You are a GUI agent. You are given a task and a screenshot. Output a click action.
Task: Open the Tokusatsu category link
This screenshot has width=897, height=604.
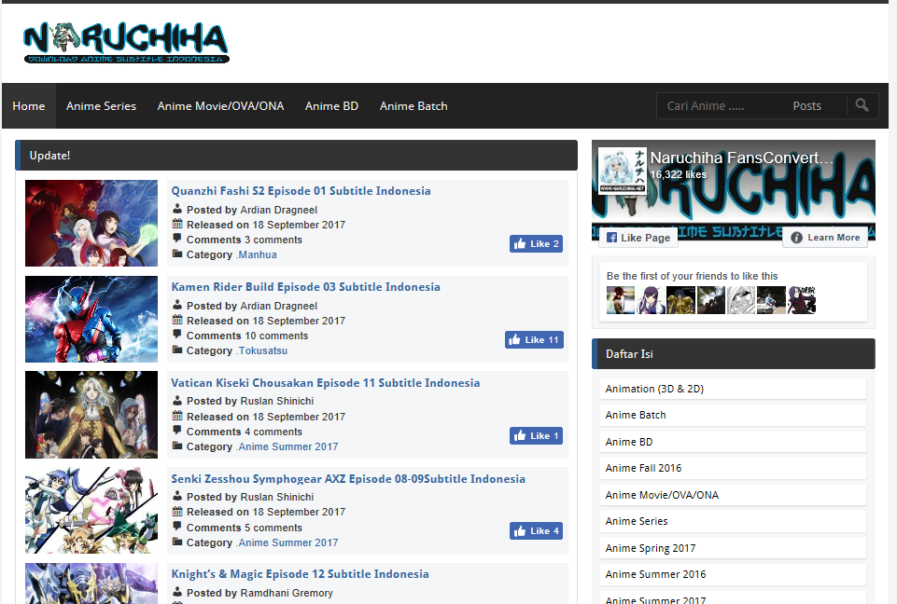click(x=262, y=350)
